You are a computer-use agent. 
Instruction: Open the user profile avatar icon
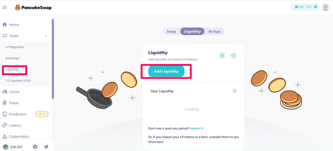pos(326,7)
